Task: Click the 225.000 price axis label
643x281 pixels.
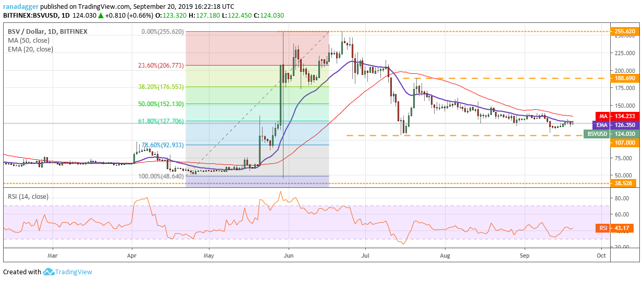Action: point(624,53)
